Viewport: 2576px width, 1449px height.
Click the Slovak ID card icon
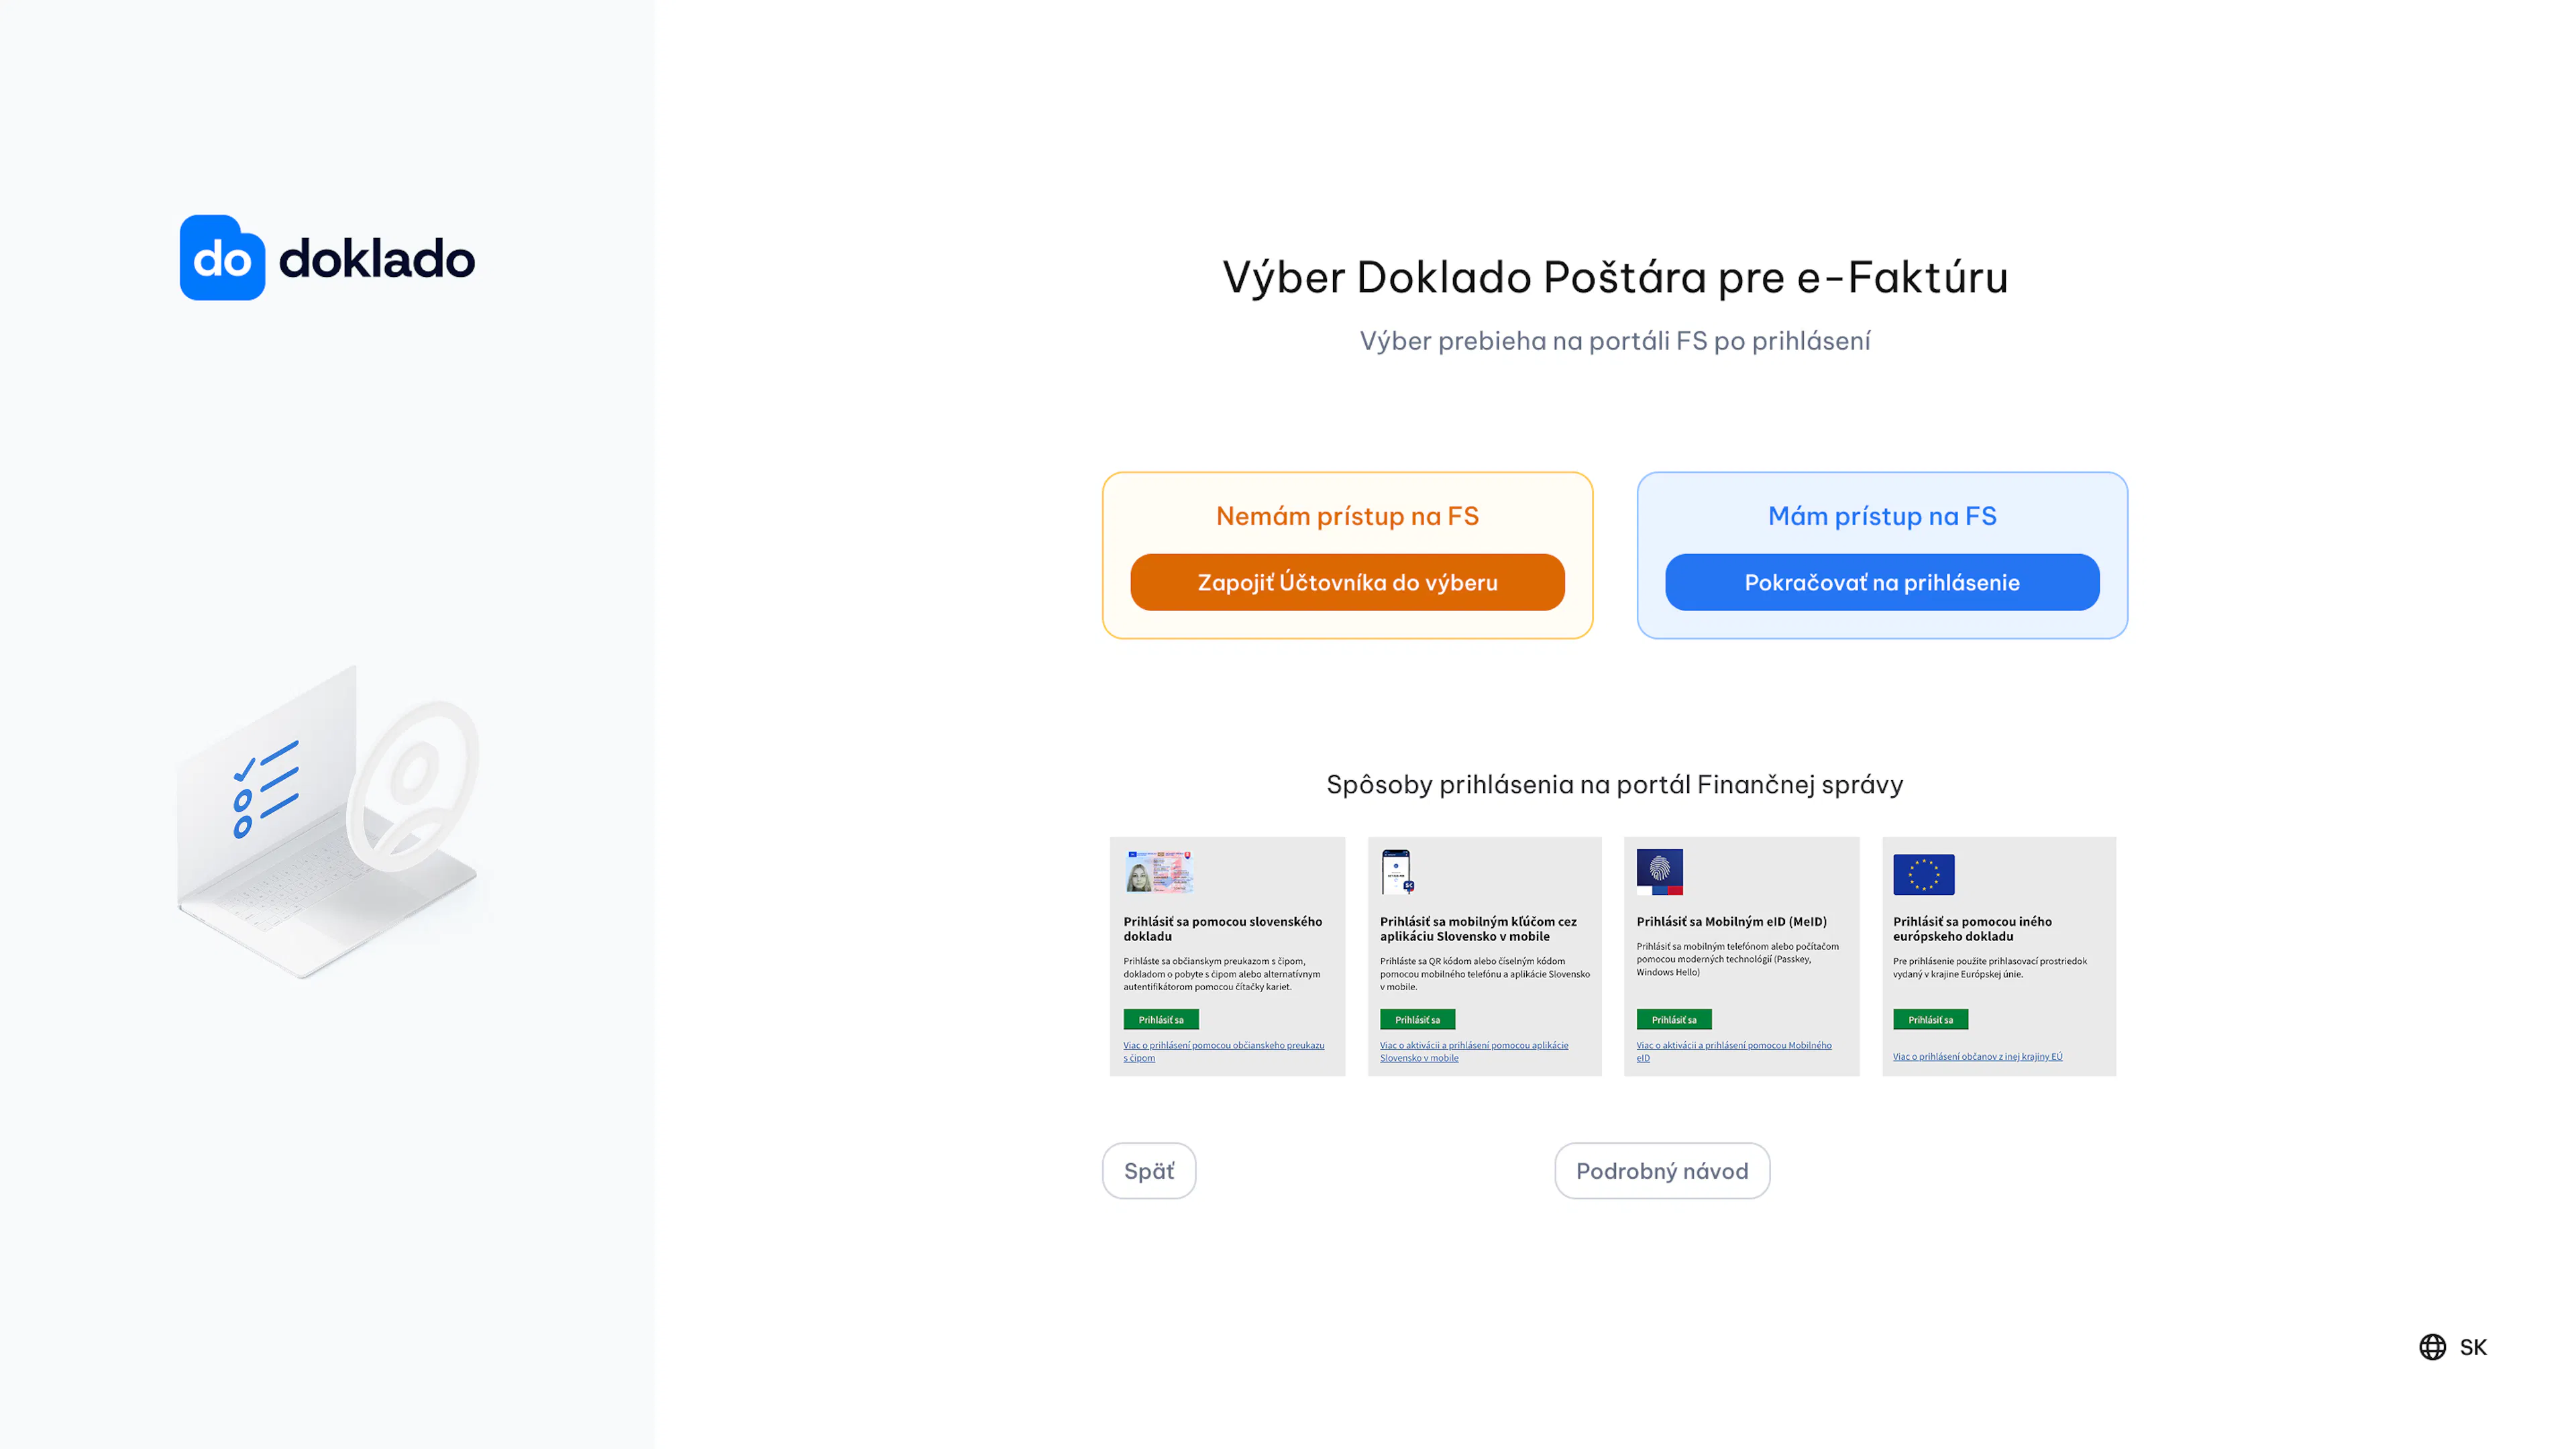(1159, 871)
